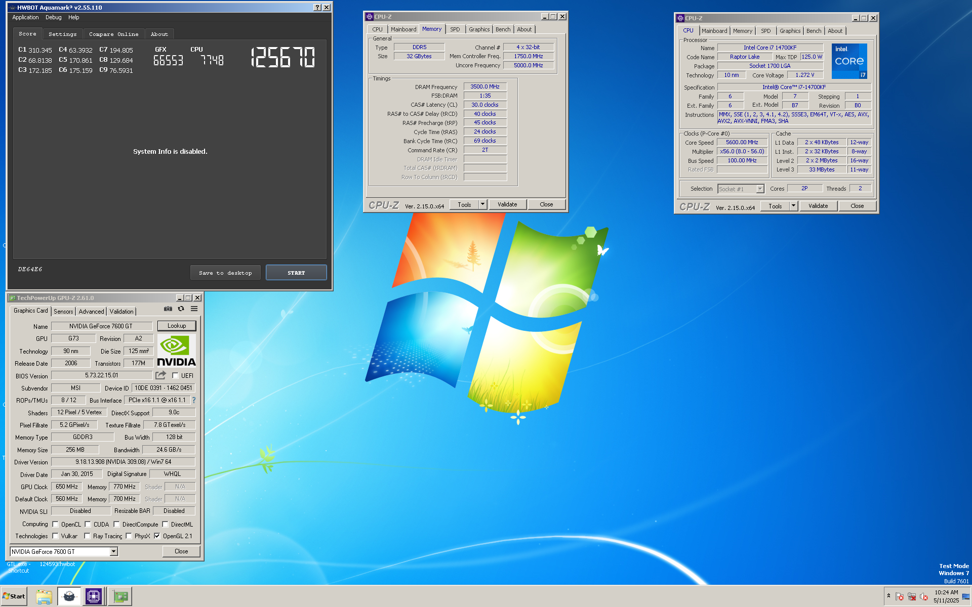Toggle the Vulkan checkbox
Screen dimensions: 972x607
[56, 536]
